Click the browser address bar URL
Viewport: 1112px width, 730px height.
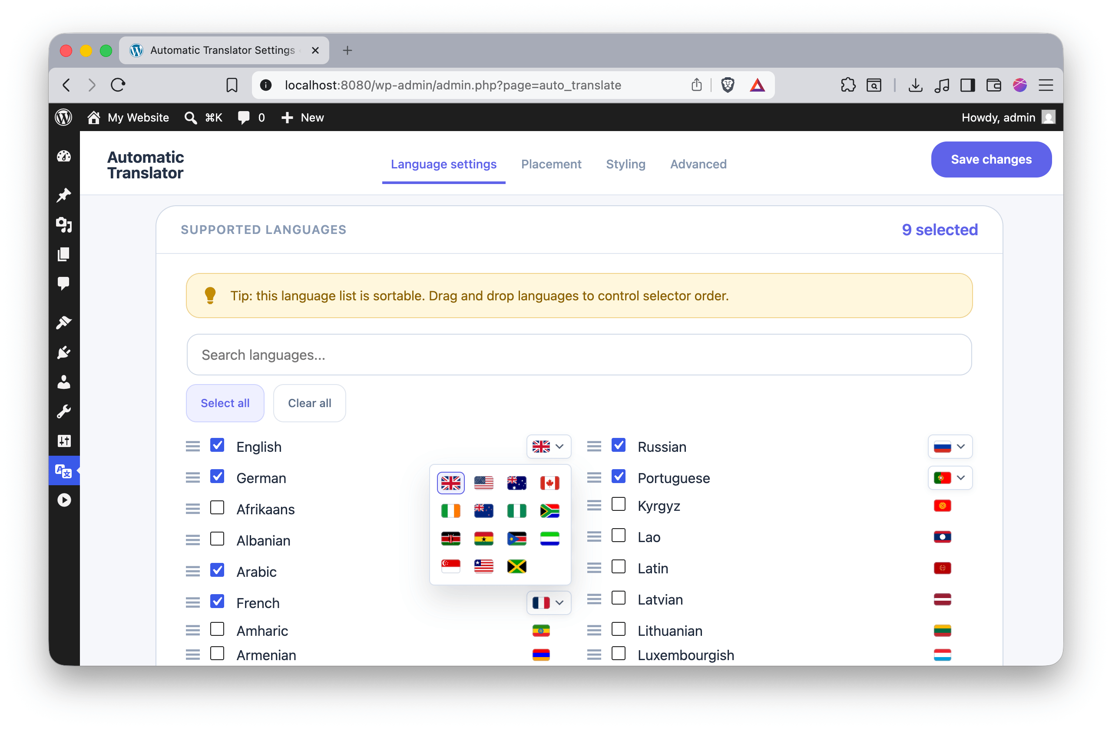(453, 85)
